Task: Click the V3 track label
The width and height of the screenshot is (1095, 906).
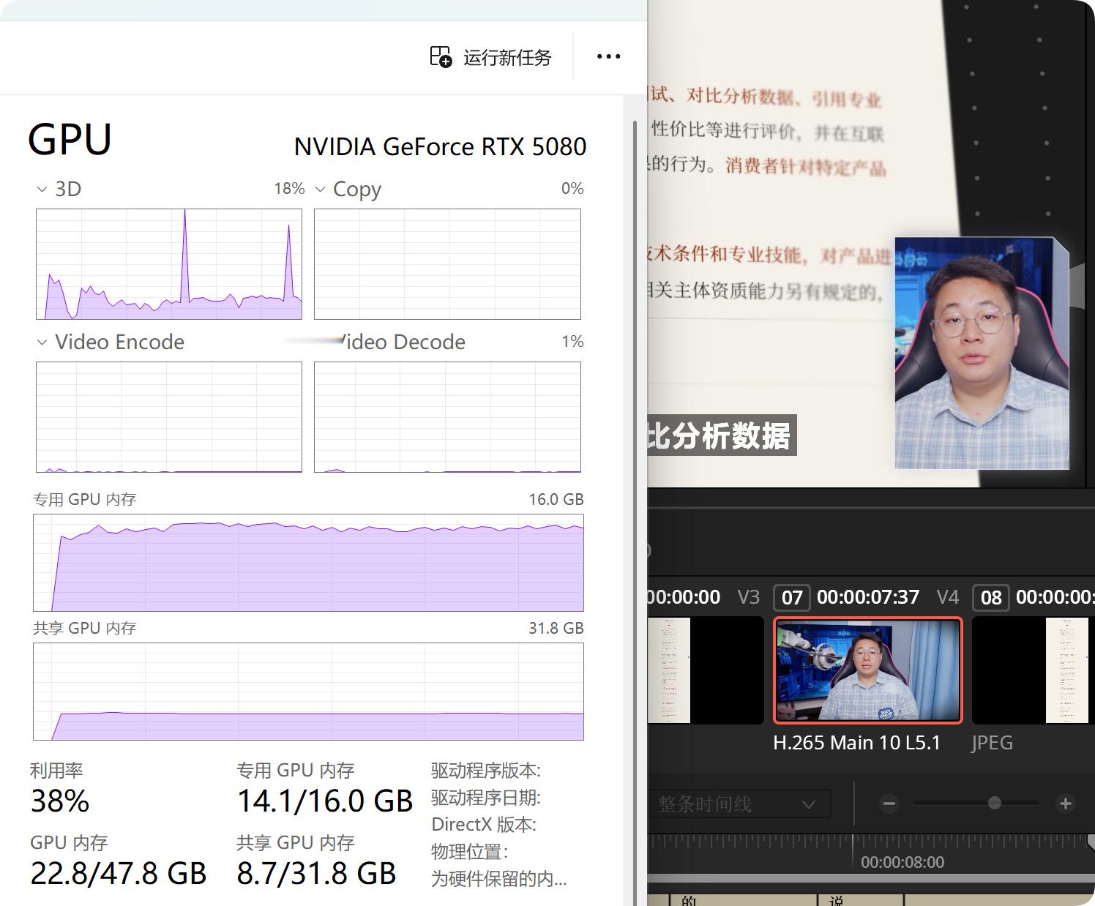Action: coord(749,597)
